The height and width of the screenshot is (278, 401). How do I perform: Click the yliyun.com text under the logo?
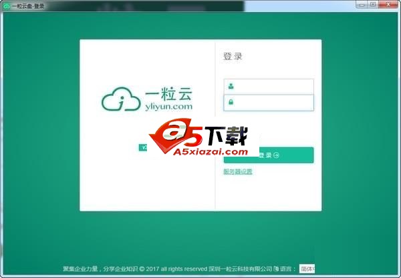(169, 107)
